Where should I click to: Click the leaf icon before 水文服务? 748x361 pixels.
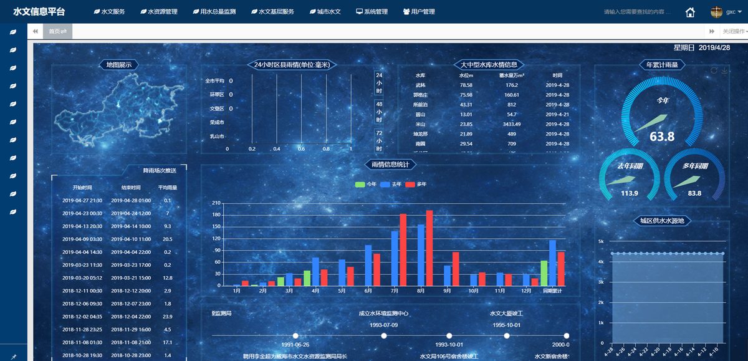pos(96,12)
